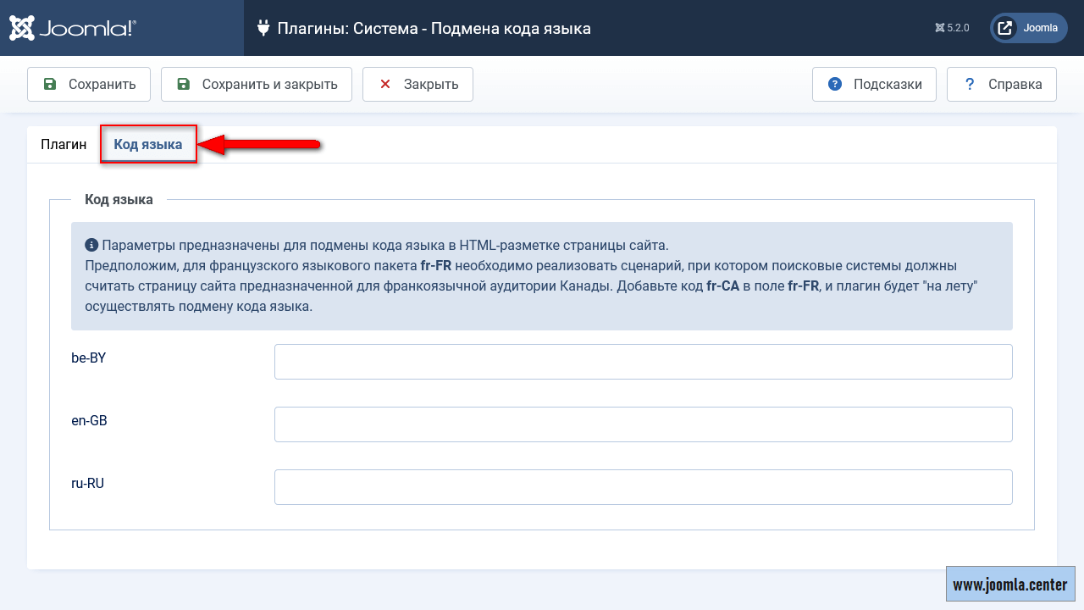Click the Joomla version 5.2.0 icon
The width and height of the screenshot is (1084, 610).
pos(939,28)
